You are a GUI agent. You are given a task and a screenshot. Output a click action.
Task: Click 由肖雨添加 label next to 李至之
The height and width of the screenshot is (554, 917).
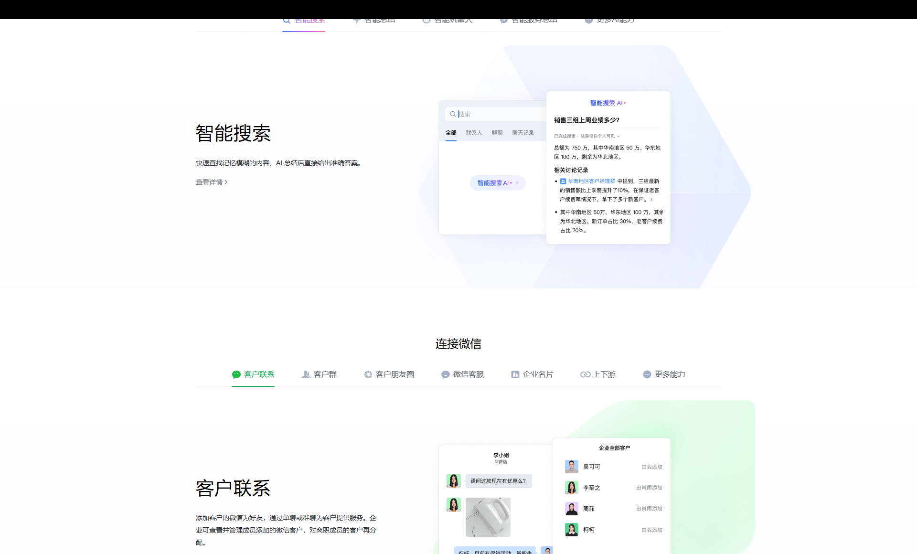click(x=649, y=488)
